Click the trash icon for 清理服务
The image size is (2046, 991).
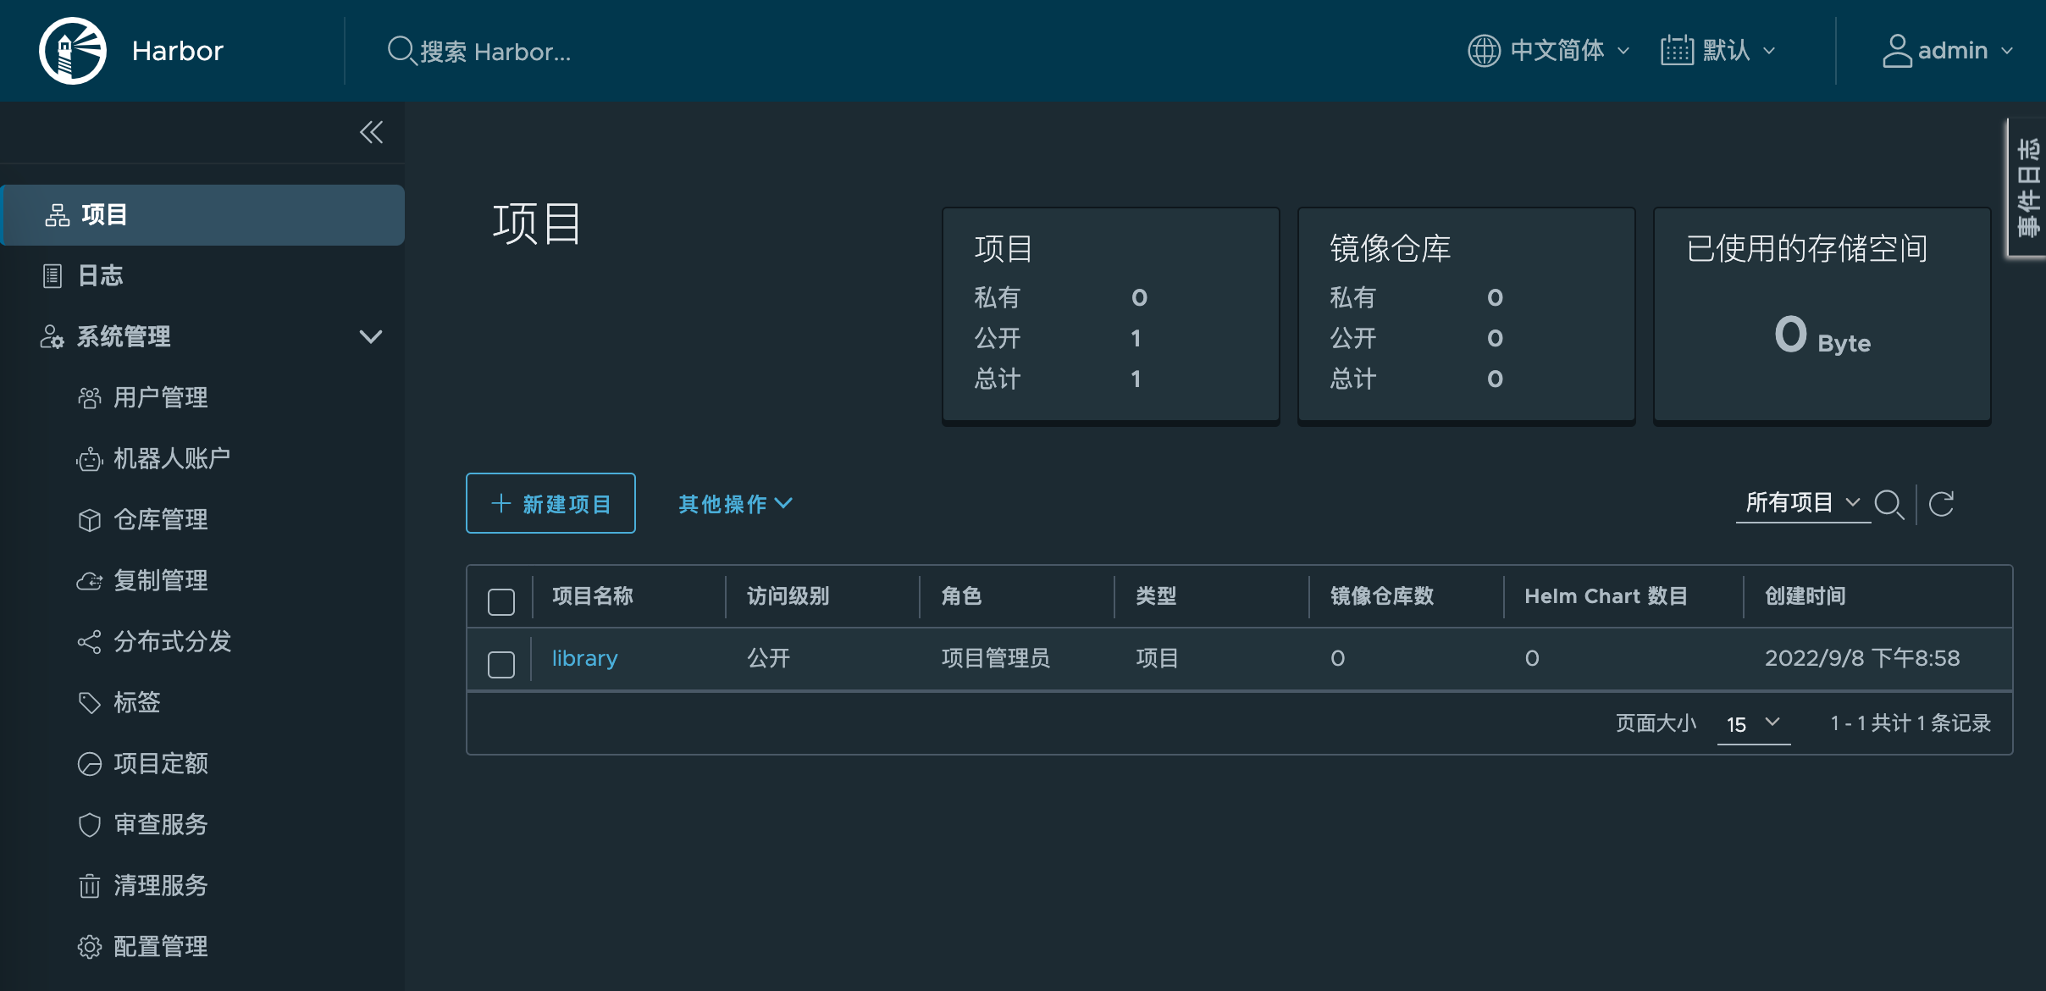point(89,886)
